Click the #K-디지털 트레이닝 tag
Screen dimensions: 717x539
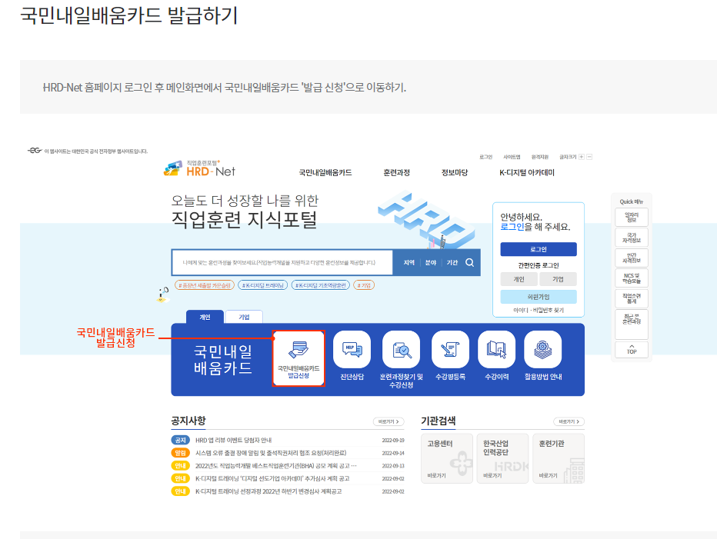click(263, 285)
